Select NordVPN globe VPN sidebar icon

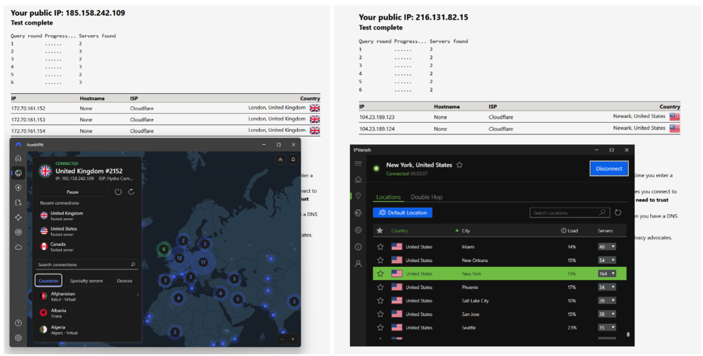tap(18, 172)
